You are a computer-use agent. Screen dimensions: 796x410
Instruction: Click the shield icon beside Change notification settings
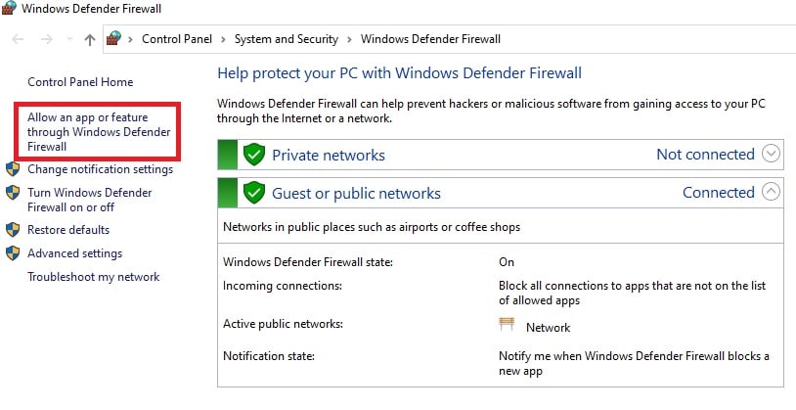point(13,169)
